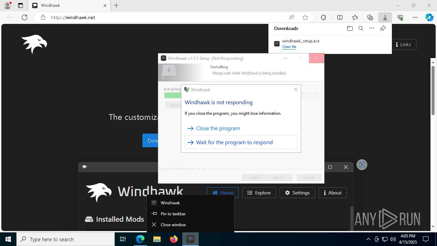Pin the Downloads panel
Image resolution: width=437 pixels, height=246 pixels.
click(x=383, y=28)
